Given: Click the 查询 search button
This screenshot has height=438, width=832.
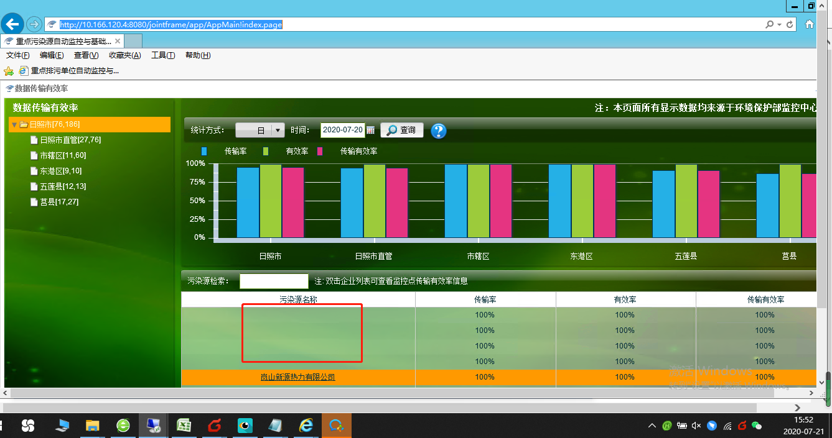Looking at the screenshot, I should click(x=402, y=130).
